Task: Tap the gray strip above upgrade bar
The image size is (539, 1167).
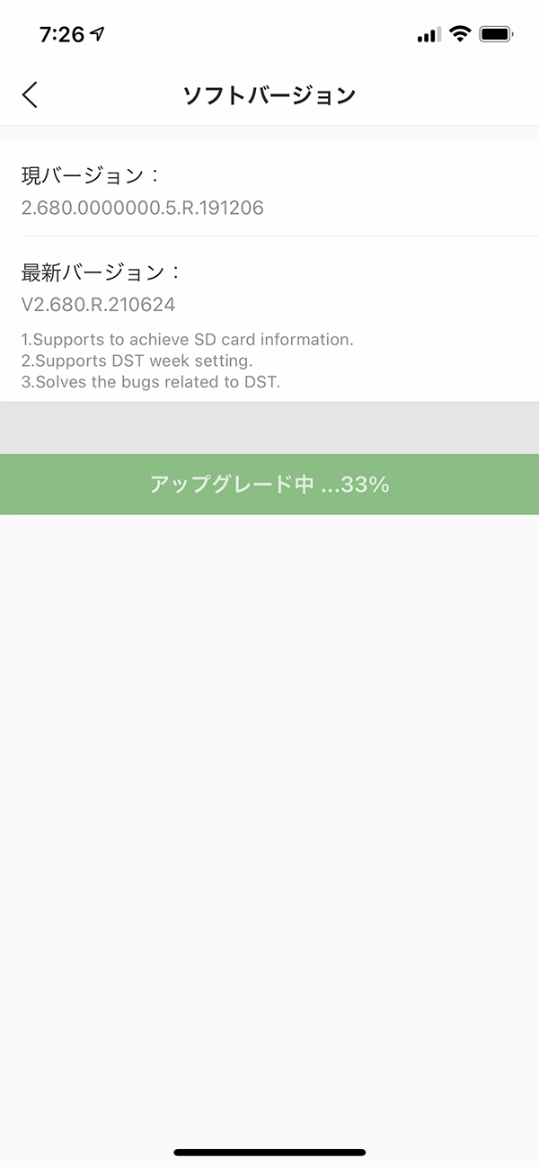Action: [269, 428]
